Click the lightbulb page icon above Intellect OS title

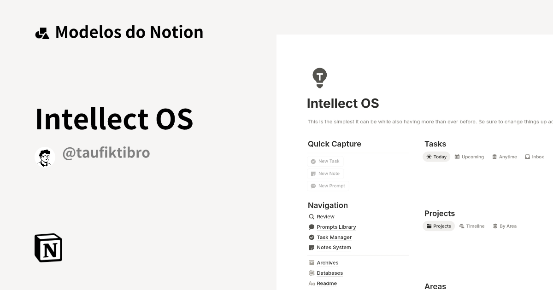[319, 77]
